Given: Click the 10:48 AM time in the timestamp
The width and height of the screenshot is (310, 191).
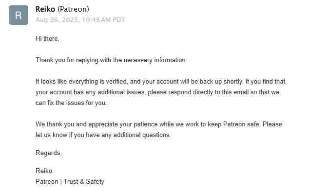Looking at the screenshot, I should pyautogui.click(x=97, y=20).
